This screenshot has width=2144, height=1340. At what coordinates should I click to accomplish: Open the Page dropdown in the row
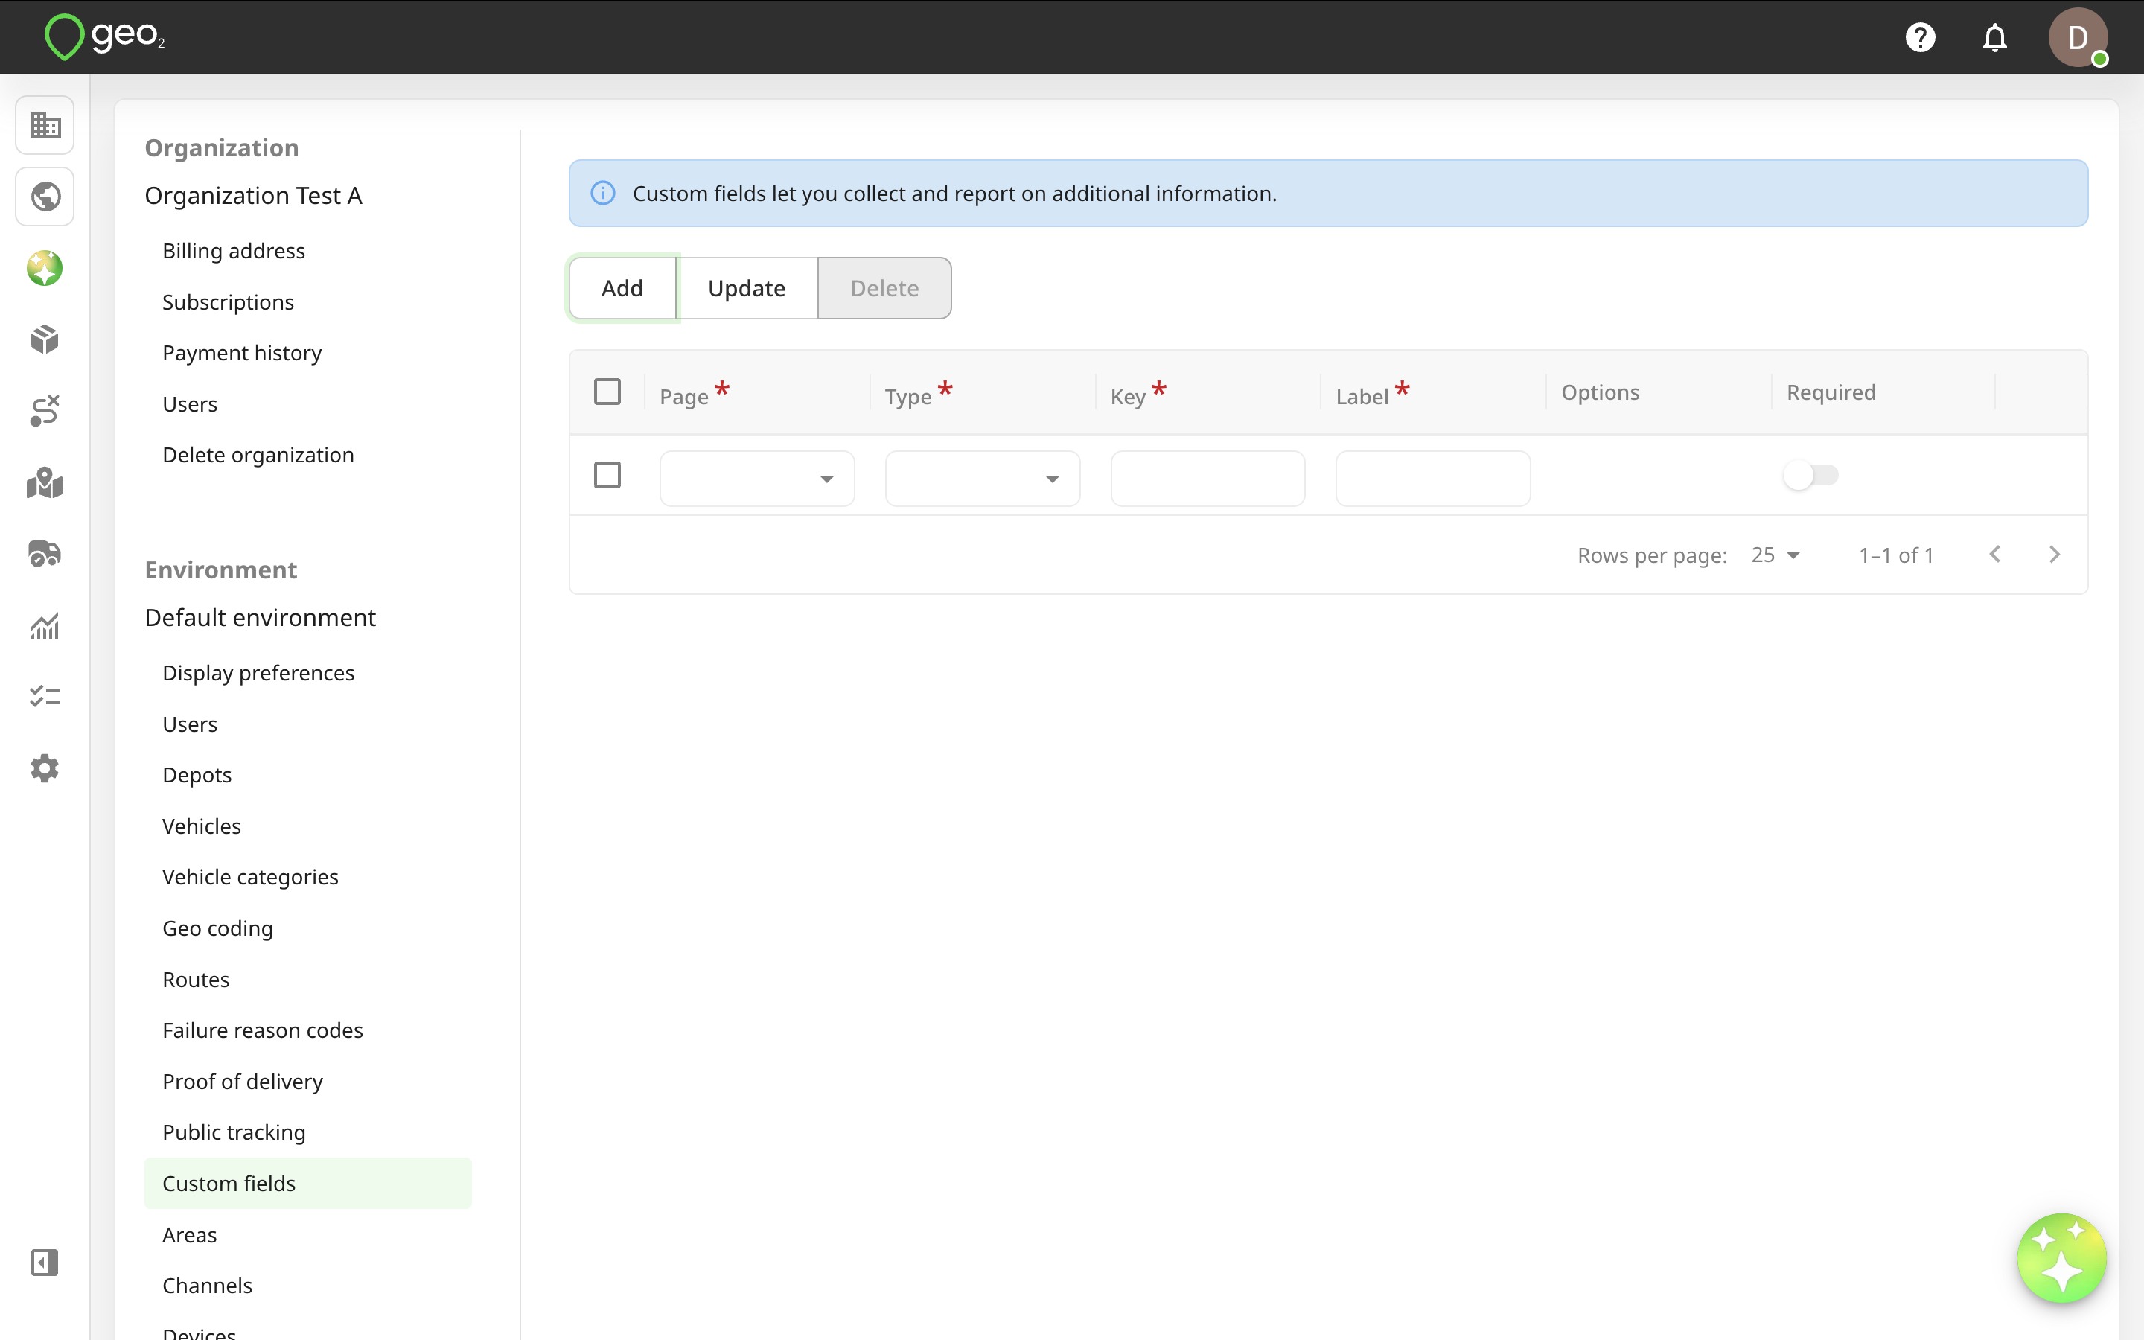756,479
